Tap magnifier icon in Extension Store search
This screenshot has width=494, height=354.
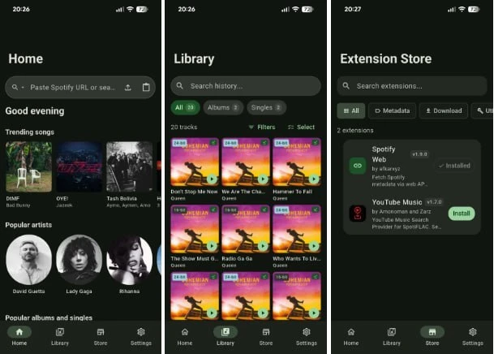[x=346, y=86]
